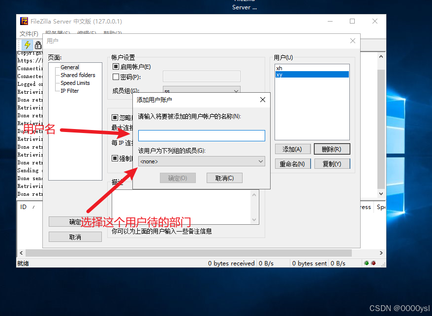Viewport: 432px width, 316px height.
Task: Click the description box scroll down arrow
Action: coord(254,219)
